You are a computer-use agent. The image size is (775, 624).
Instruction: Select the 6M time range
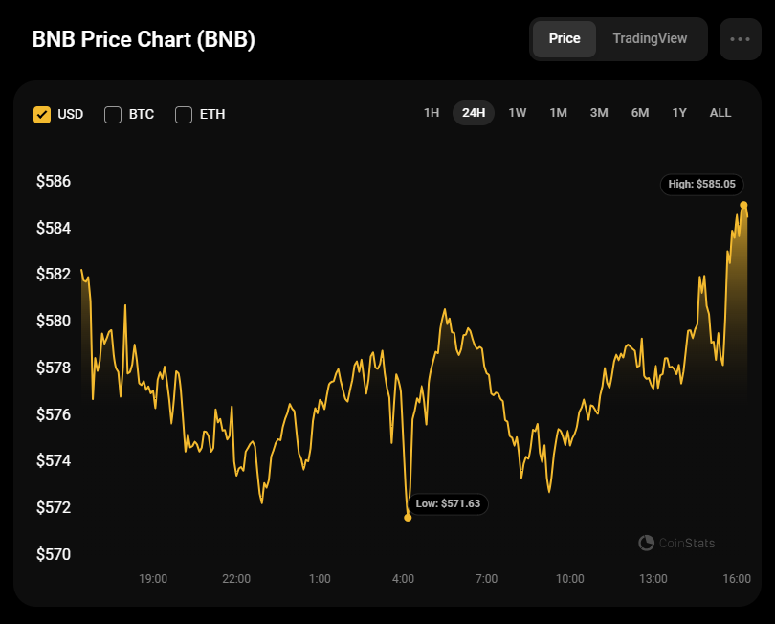click(639, 113)
